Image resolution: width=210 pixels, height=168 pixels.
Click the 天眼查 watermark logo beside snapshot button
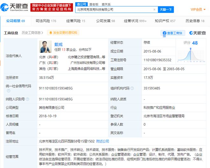(197, 33)
